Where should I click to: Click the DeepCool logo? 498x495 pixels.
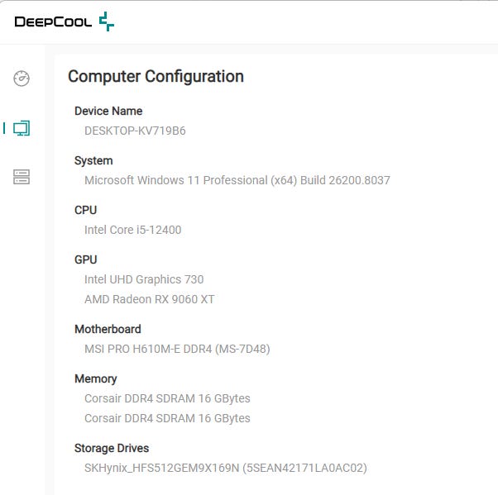click(65, 21)
